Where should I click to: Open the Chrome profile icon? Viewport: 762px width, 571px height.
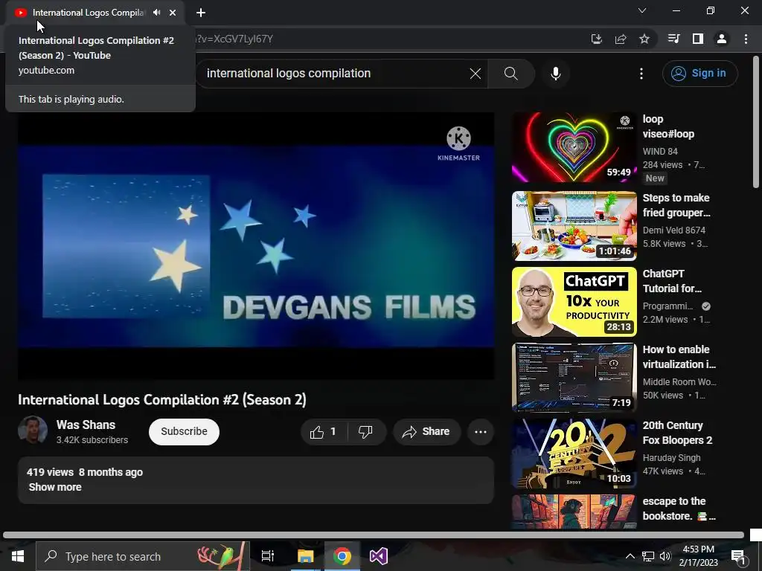point(722,39)
